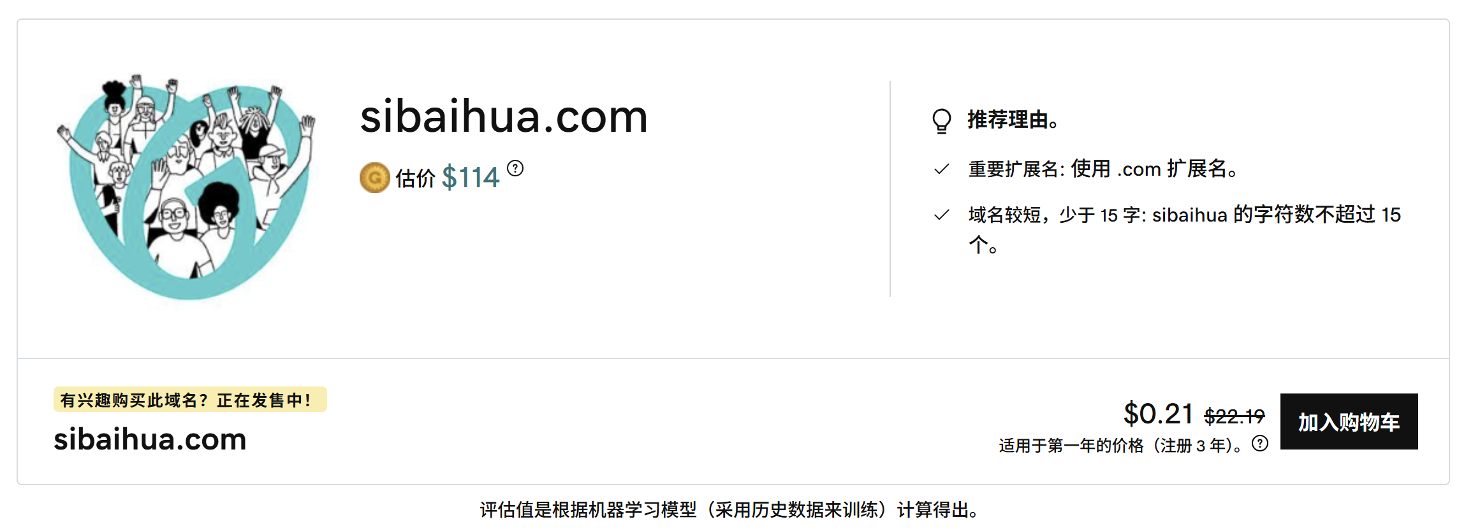
Task: Click the 适用于第一年的价格 note
Action: pyautogui.click(x=1120, y=446)
